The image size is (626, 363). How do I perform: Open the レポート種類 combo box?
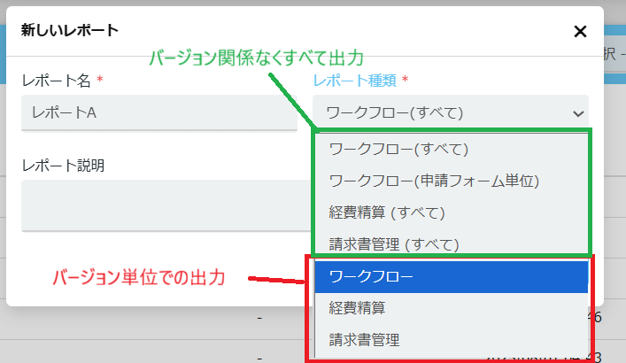[443, 112]
